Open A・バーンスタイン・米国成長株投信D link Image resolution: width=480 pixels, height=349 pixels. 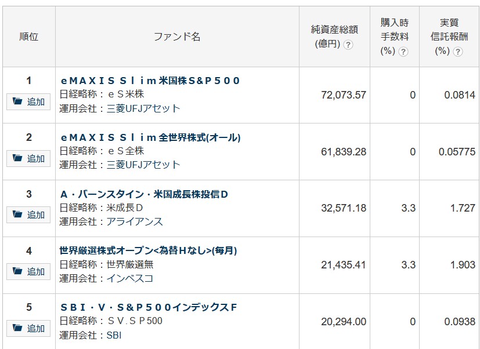(145, 194)
